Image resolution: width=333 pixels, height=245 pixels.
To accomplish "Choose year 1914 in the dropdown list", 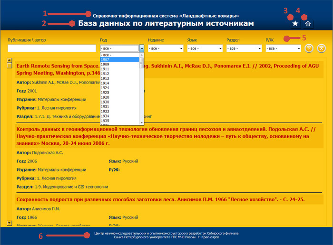I will [119, 83].
